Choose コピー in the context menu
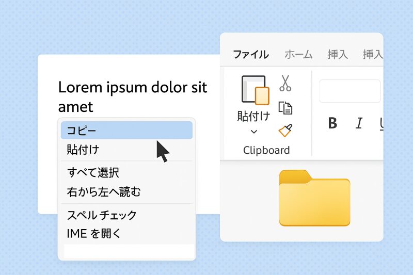Image resolution: width=413 pixels, height=275 pixels. click(126, 130)
